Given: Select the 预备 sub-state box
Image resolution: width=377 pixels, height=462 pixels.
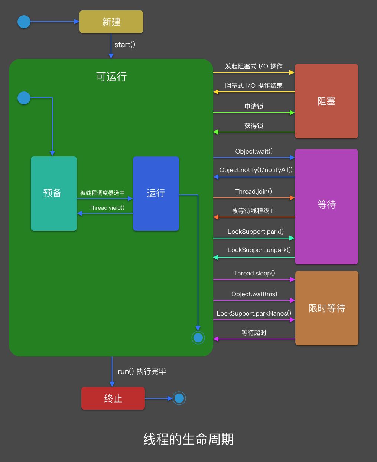Looking at the screenshot, I should coord(53,193).
